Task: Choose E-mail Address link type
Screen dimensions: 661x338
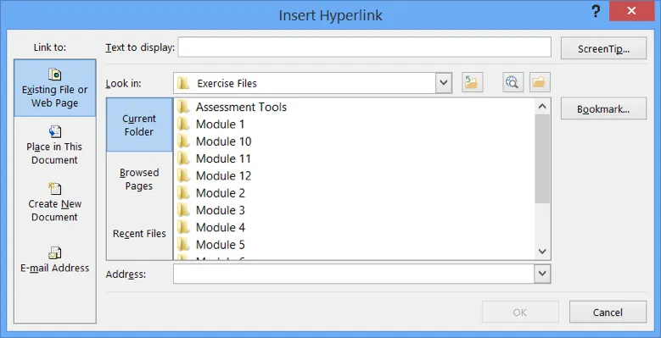Action: [55, 260]
